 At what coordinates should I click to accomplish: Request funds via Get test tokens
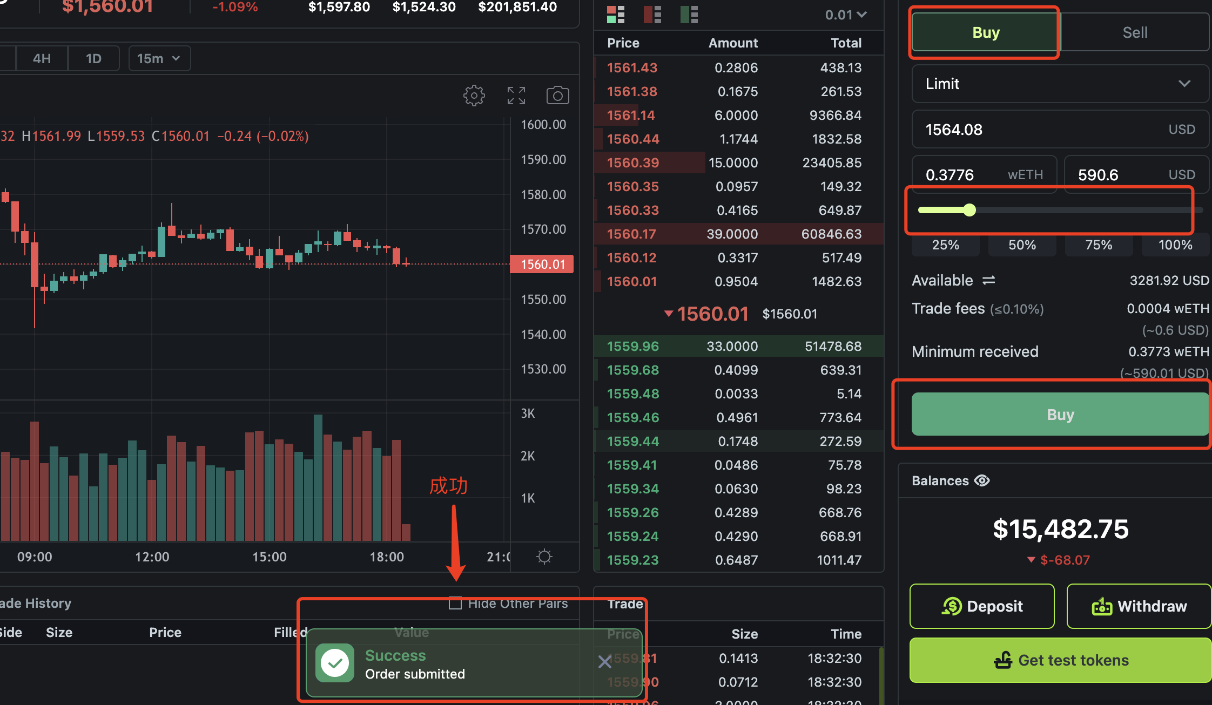1061,660
